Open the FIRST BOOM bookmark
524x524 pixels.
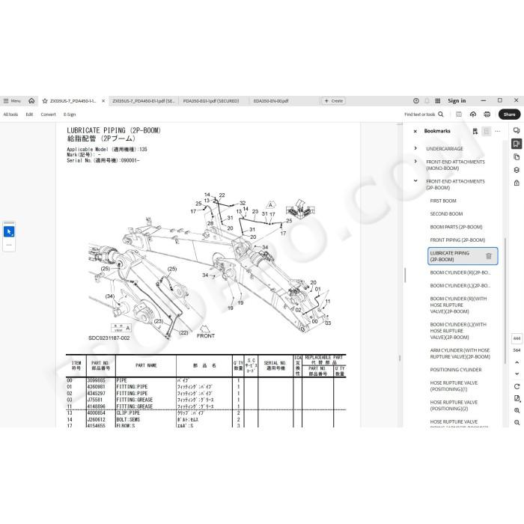click(443, 201)
